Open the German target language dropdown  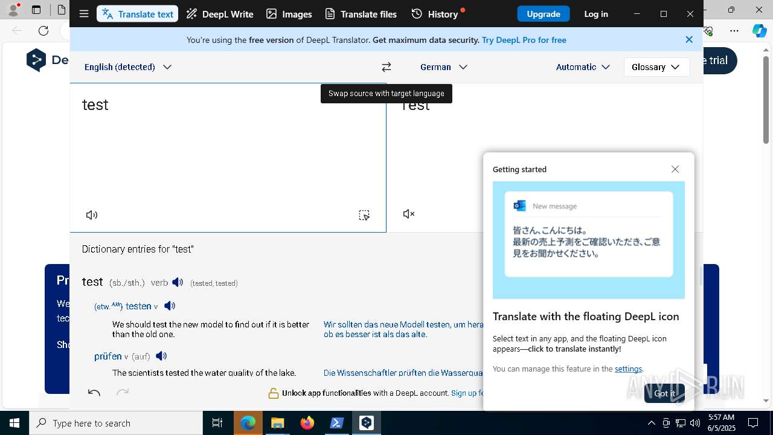pyautogui.click(x=444, y=67)
